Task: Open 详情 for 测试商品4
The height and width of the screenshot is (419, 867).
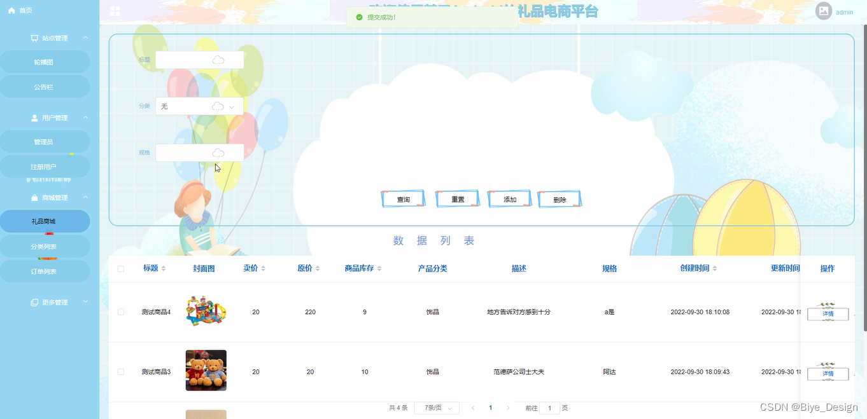Action: (x=828, y=314)
